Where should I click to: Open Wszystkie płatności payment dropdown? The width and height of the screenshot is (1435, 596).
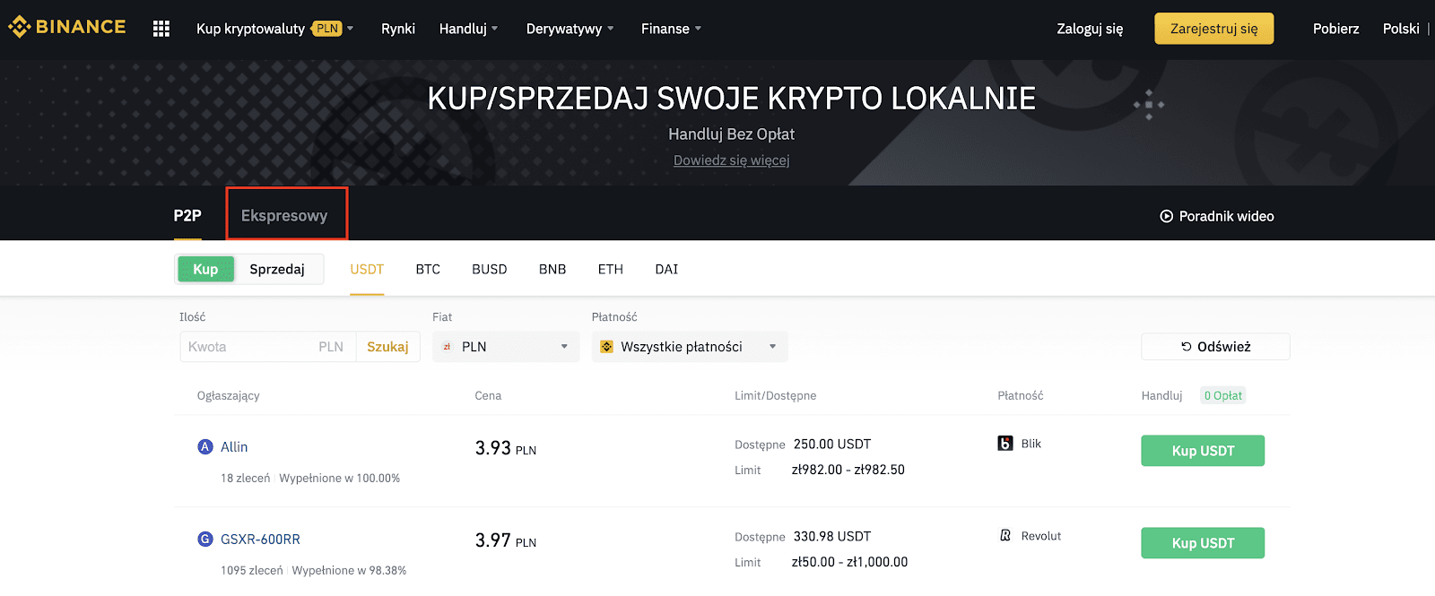point(689,347)
